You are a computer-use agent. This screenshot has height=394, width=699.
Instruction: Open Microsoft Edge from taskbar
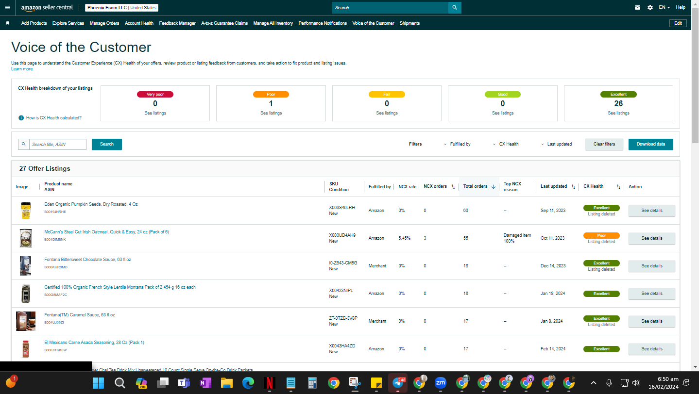click(248, 383)
